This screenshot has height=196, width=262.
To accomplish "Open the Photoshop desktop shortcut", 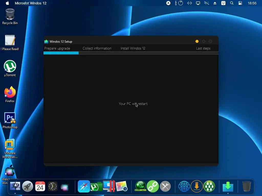I will point(10,120).
